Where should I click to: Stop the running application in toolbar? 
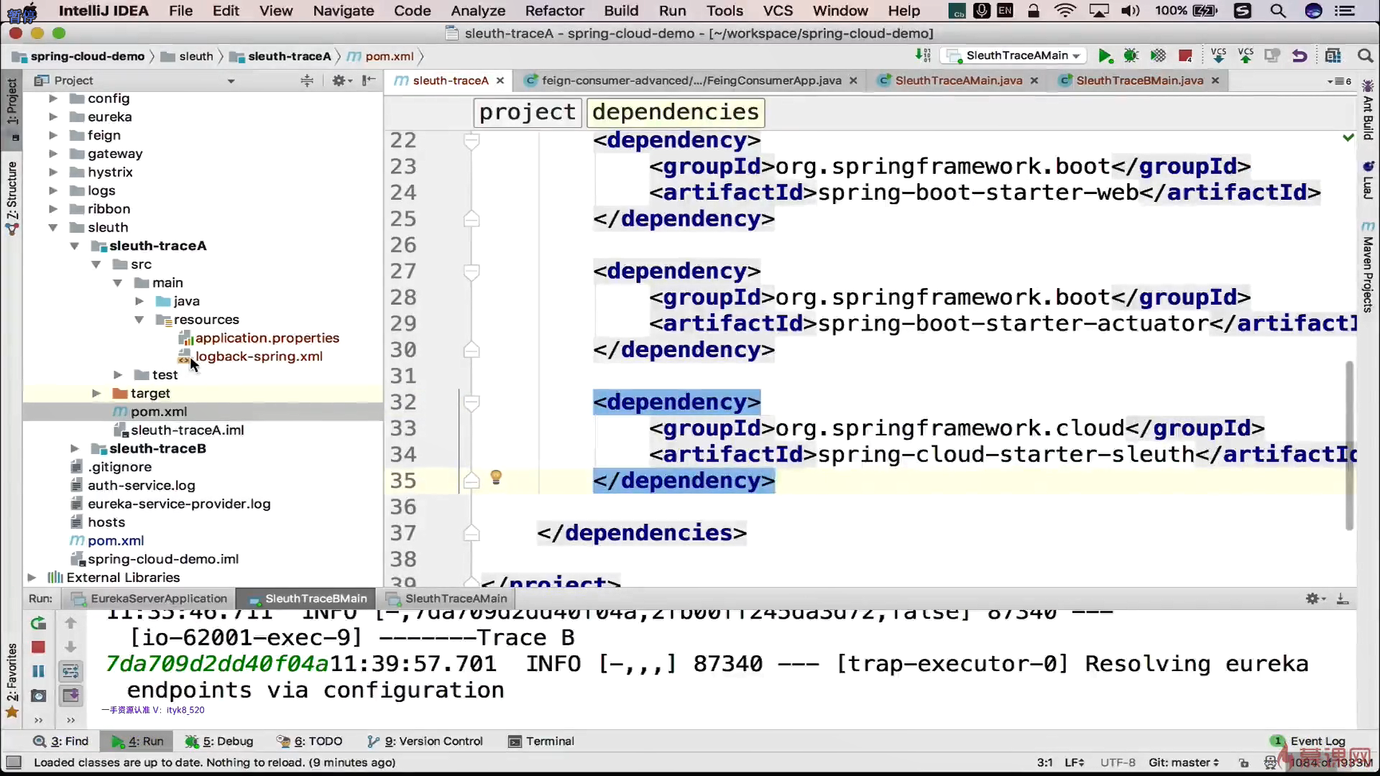coord(1185,56)
